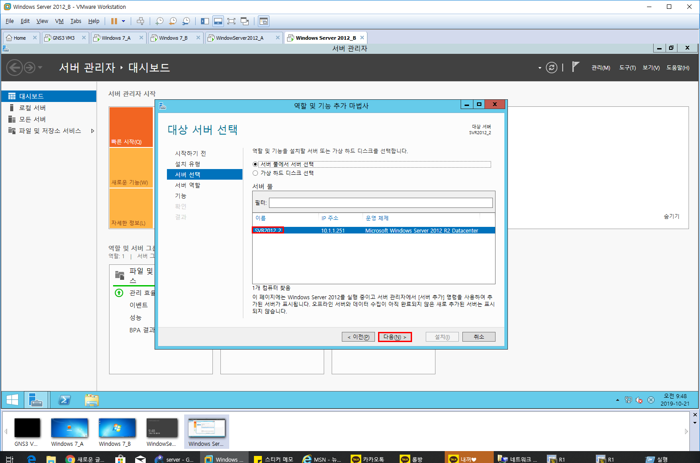Open the View menu
The image size is (700, 463).
pyautogui.click(x=42, y=21)
